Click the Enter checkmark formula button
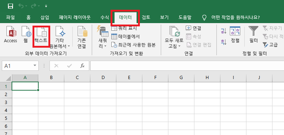The image size is (284, 135). [x=69, y=66]
